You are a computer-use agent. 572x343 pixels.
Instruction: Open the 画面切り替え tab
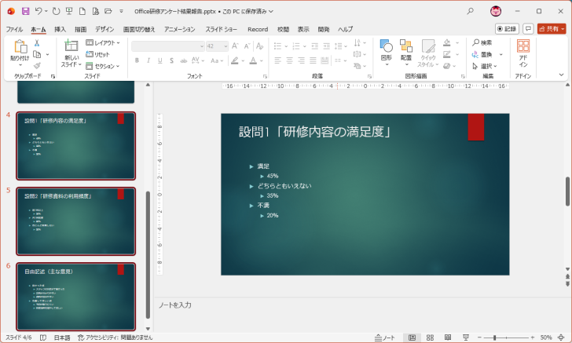pyautogui.click(x=139, y=29)
